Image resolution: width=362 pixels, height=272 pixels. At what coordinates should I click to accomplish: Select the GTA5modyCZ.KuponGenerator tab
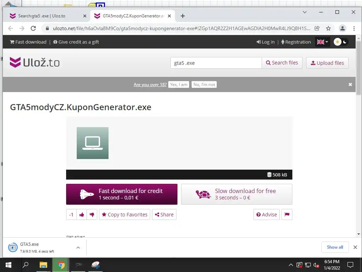(133, 16)
